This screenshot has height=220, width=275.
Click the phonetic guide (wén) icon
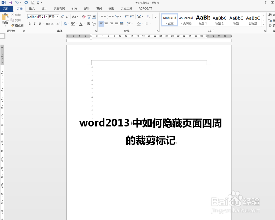click(89, 17)
